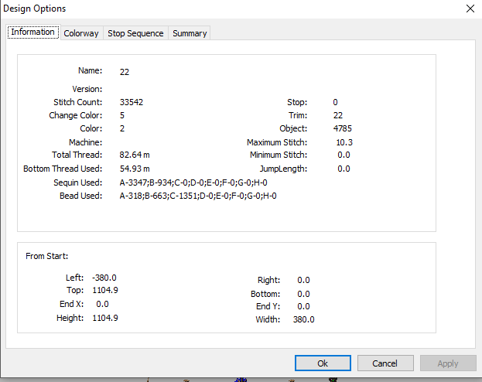Click the Right value 0.0
482x382 pixels.
pos(304,280)
